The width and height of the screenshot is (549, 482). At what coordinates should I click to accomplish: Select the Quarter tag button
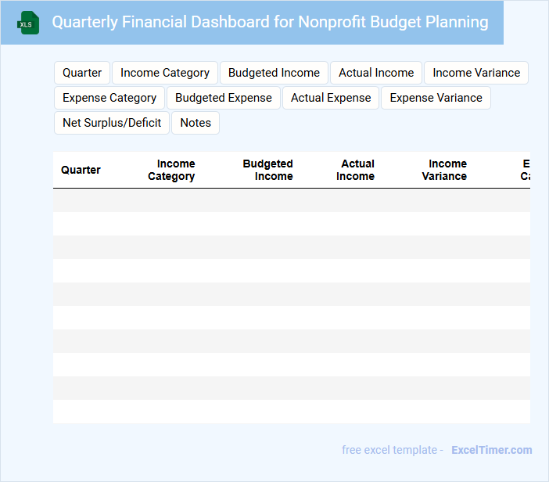click(x=82, y=73)
